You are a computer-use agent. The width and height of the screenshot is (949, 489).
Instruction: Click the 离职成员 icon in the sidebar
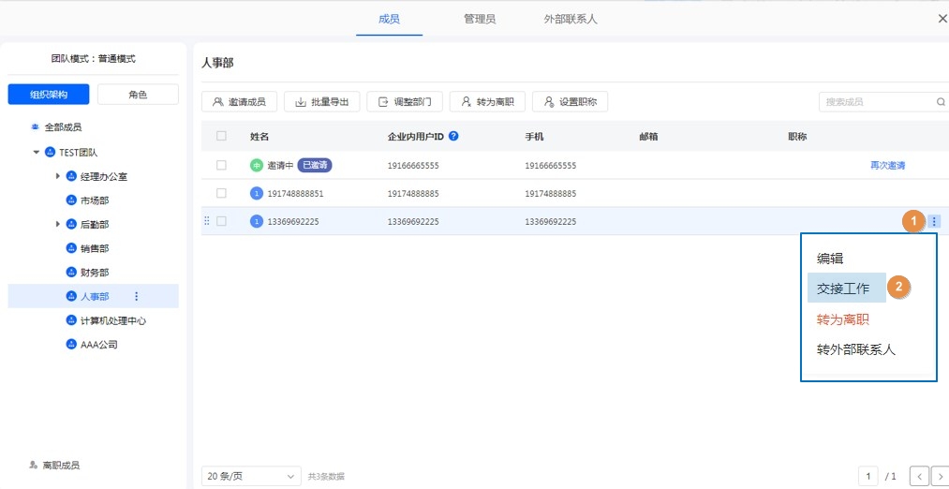(x=33, y=465)
